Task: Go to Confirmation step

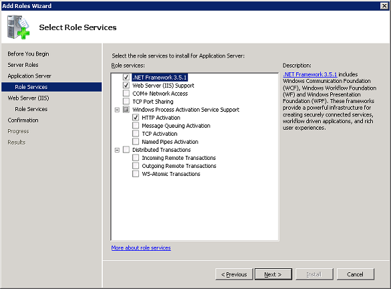Action: click(23, 120)
